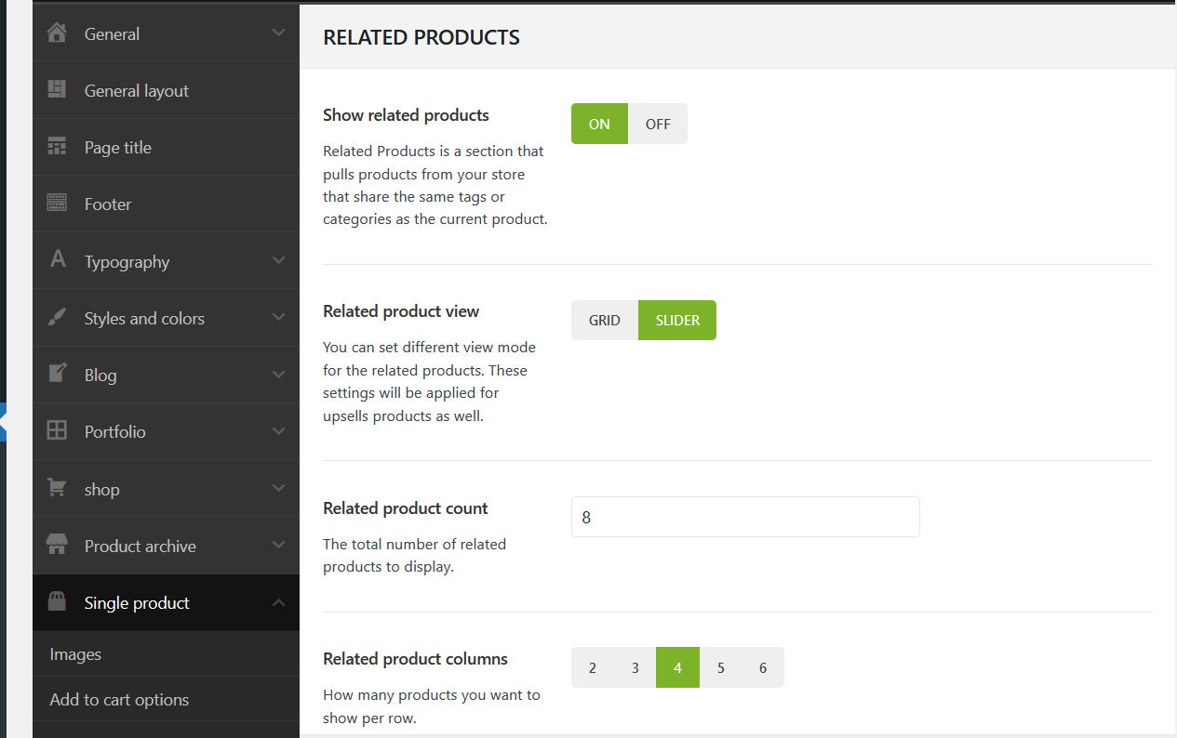Open the Portfolio settings section
This screenshot has width=1177, height=738.
115,431
